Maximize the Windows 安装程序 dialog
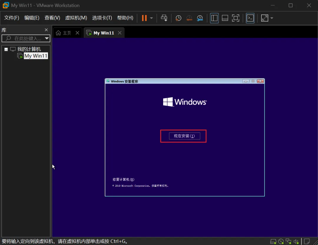The image size is (318, 245). (x=253, y=81)
